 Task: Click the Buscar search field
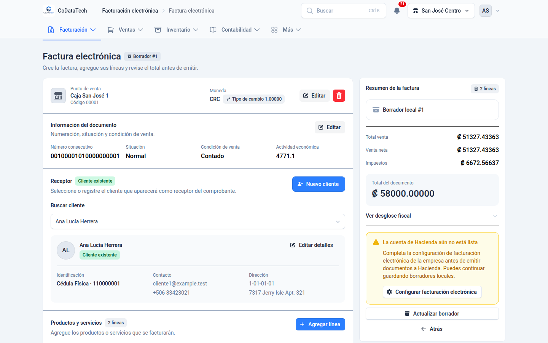(x=344, y=11)
